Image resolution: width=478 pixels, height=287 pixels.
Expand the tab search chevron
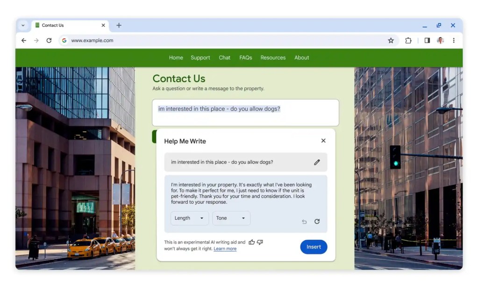click(23, 25)
